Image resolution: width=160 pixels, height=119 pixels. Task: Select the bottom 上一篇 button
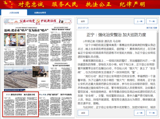coord(140,113)
